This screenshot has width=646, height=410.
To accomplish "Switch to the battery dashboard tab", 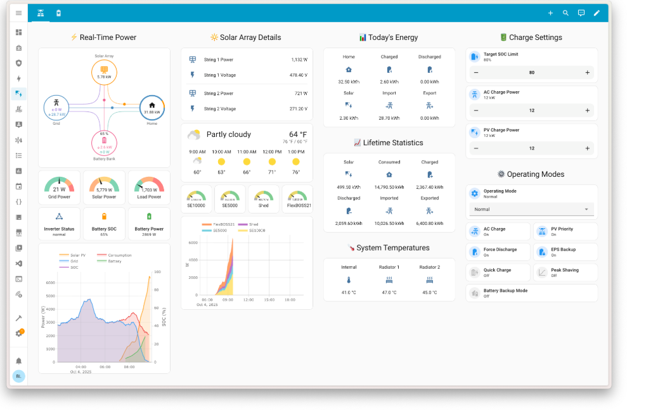I will (58, 13).
